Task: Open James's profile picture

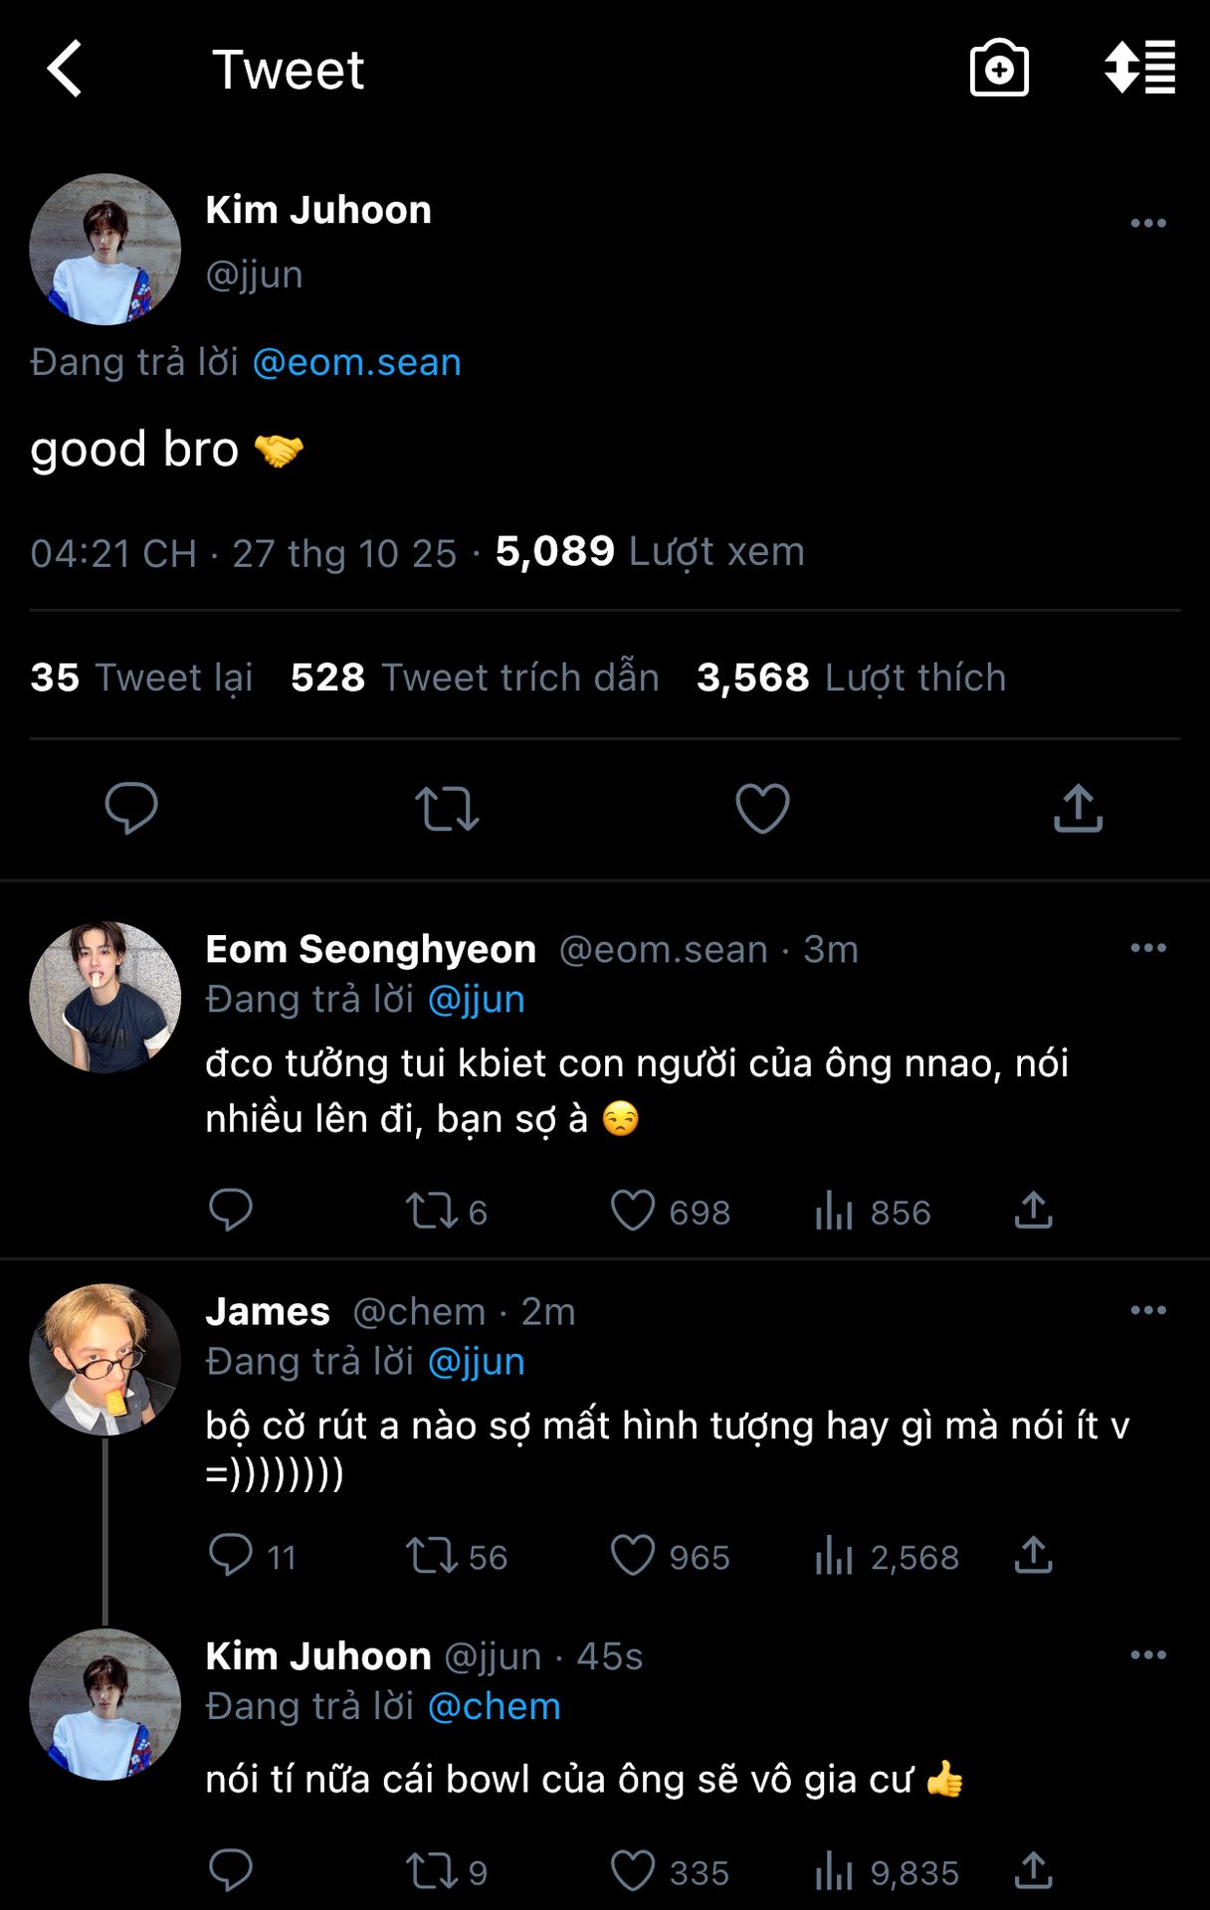Action: [105, 1359]
